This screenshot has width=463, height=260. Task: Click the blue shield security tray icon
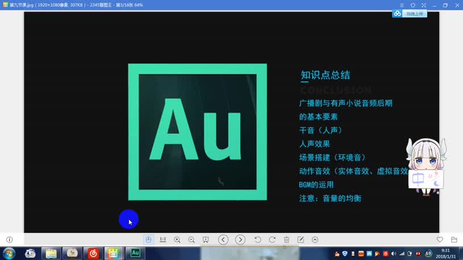click(345, 254)
